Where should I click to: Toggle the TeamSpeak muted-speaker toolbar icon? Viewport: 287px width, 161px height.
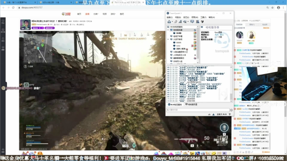click(x=185, y=22)
